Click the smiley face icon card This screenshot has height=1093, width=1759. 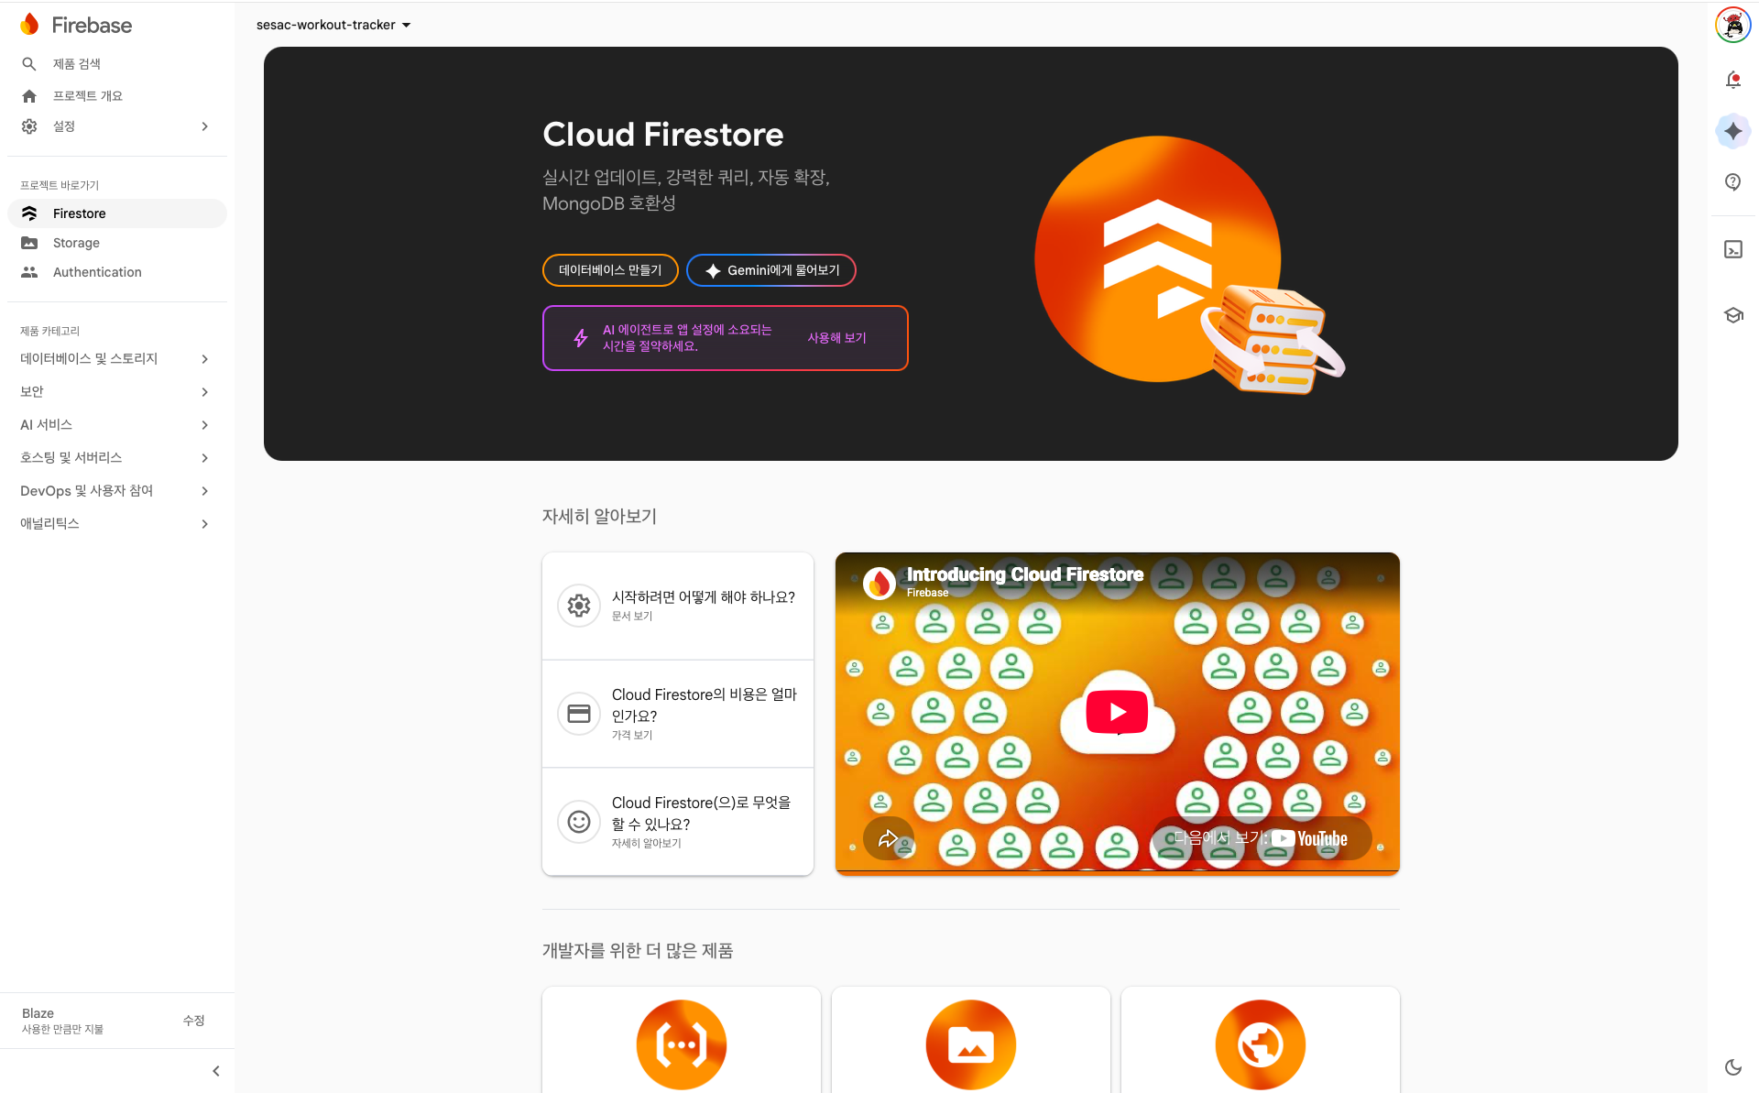coord(579,822)
